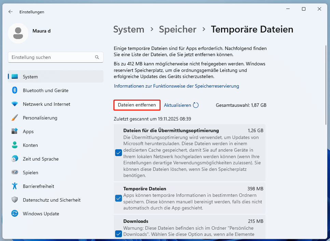The width and height of the screenshot is (330, 241).
Task: Click the Apps sidebar icon
Action: click(x=14, y=131)
